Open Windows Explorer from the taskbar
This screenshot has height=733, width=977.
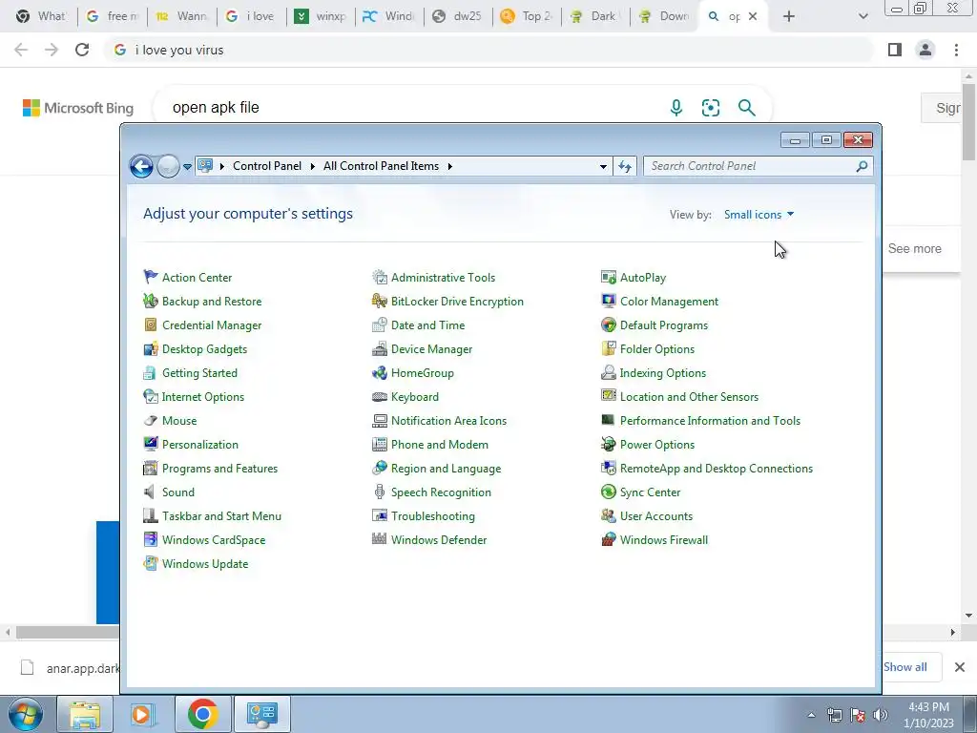[85, 715]
